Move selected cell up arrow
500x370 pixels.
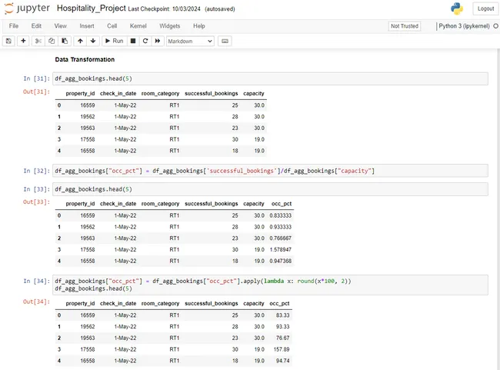(80, 41)
